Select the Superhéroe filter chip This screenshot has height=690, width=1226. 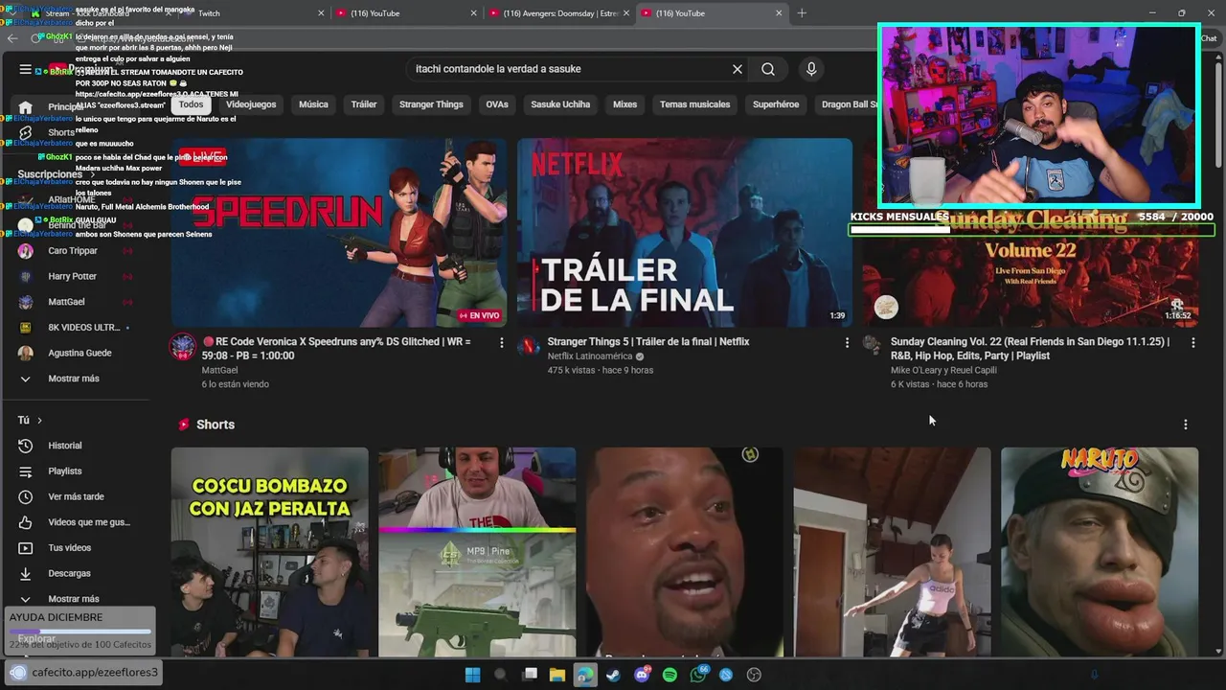coord(776,104)
